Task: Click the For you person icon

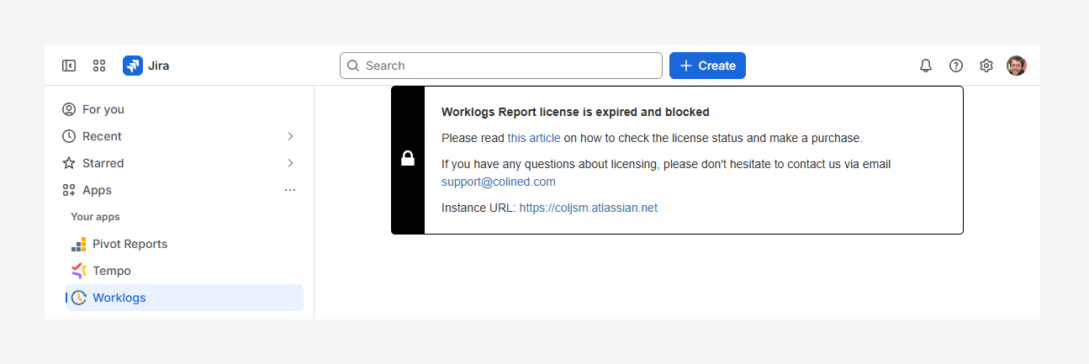Action: [x=69, y=109]
